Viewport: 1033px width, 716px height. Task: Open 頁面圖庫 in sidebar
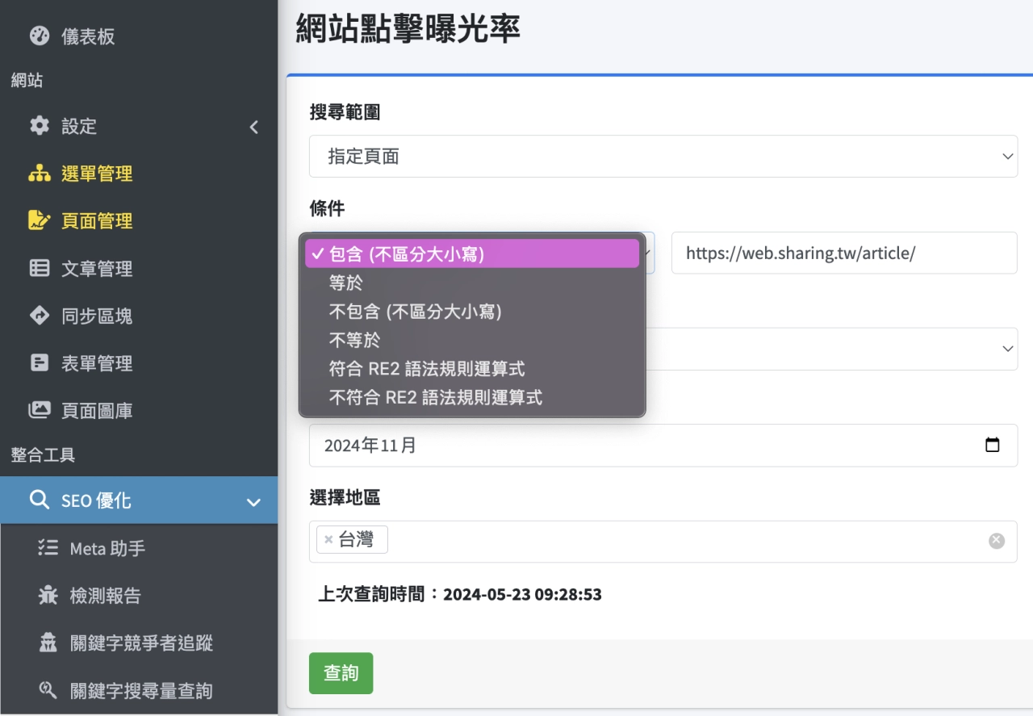(97, 411)
